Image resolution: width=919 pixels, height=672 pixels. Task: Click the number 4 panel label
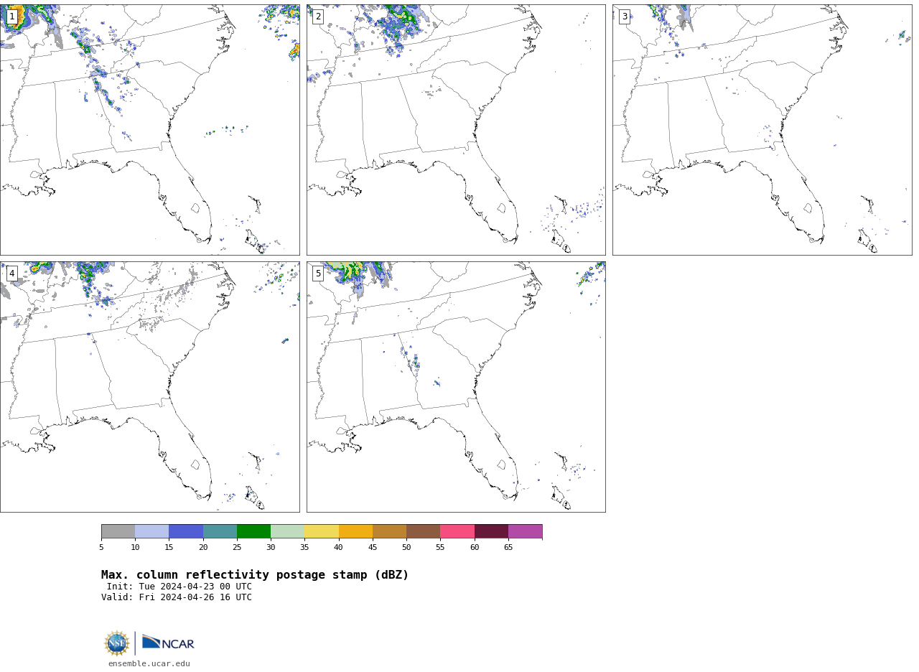(x=11, y=274)
